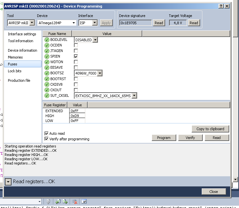Collapse the status log with the arrow button
This screenshot has height=208, width=239.
coord(8,182)
